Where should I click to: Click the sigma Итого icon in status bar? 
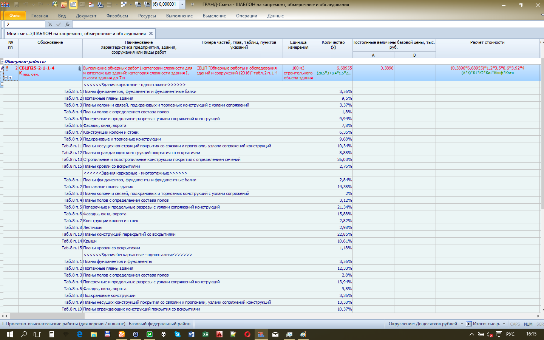(468, 324)
